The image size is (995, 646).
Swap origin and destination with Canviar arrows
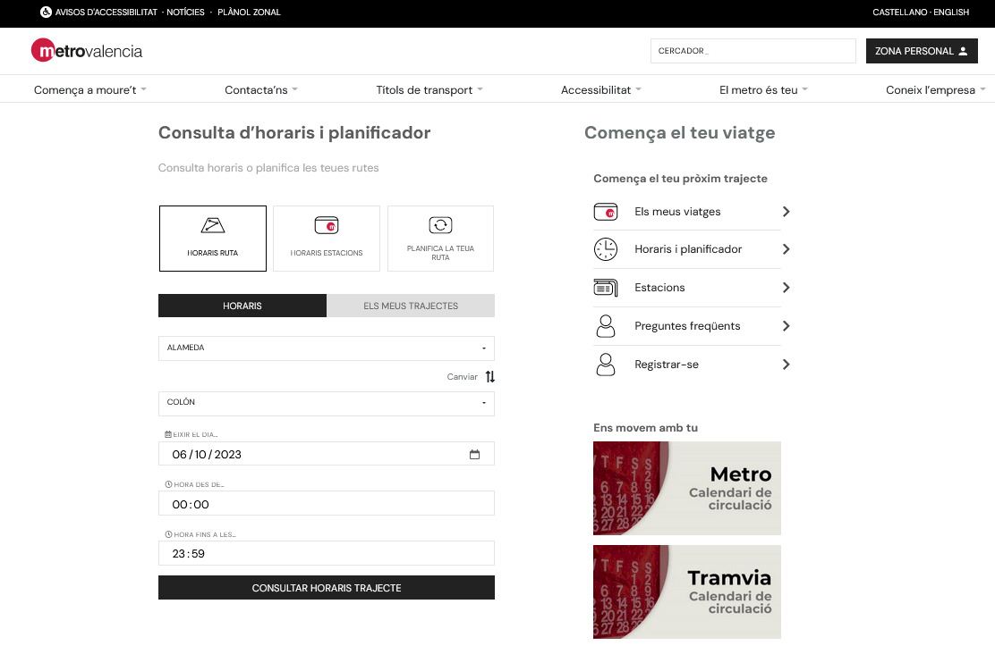(x=489, y=377)
